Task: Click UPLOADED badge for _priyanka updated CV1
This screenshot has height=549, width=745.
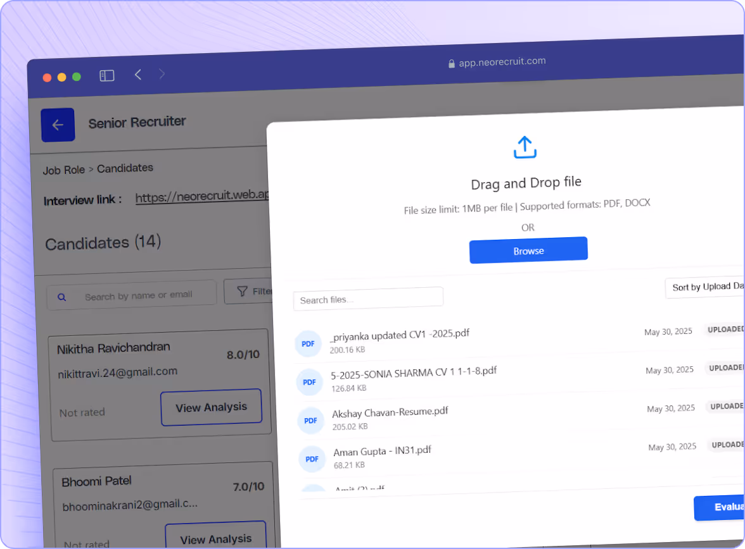Action: tap(724, 330)
